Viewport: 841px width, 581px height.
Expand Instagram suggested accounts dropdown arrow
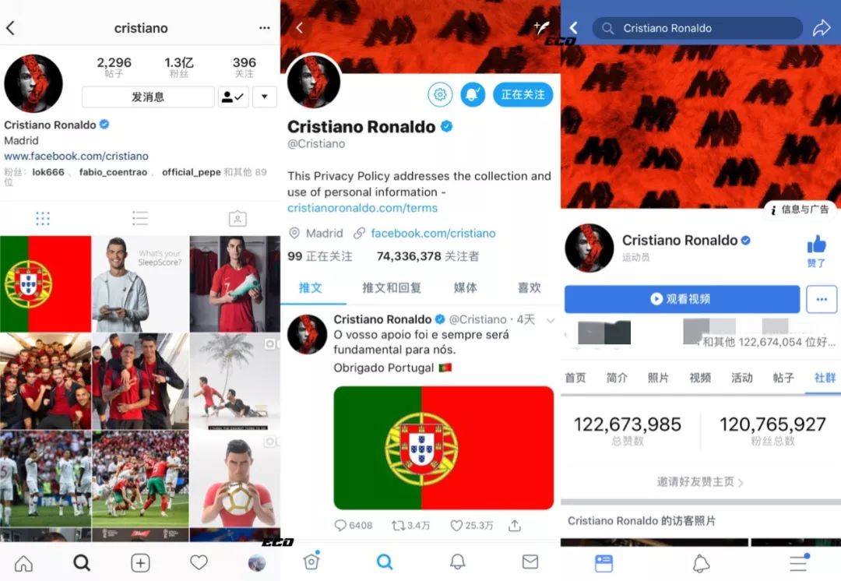pyautogui.click(x=265, y=97)
